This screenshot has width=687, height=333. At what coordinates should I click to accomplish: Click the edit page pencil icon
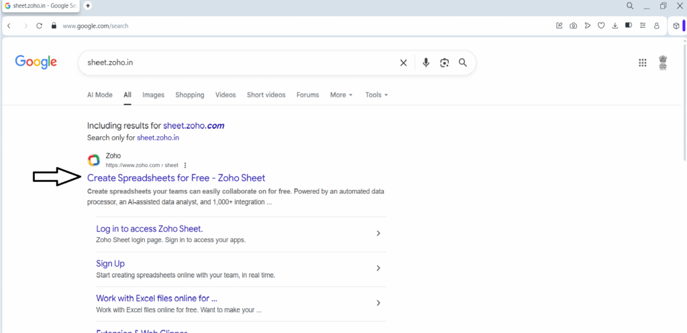pyautogui.click(x=559, y=26)
